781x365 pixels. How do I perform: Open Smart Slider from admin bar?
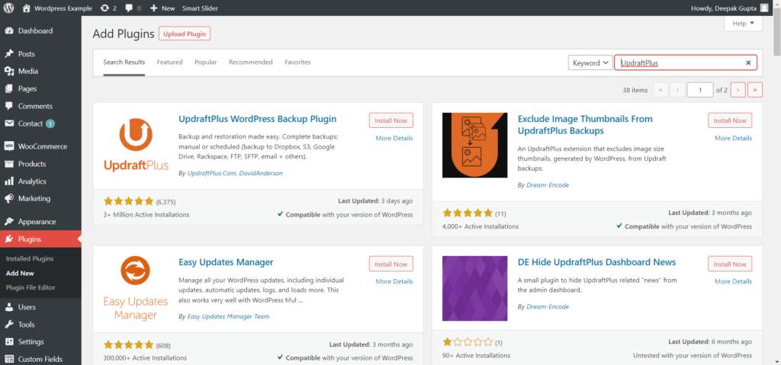coord(200,8)
